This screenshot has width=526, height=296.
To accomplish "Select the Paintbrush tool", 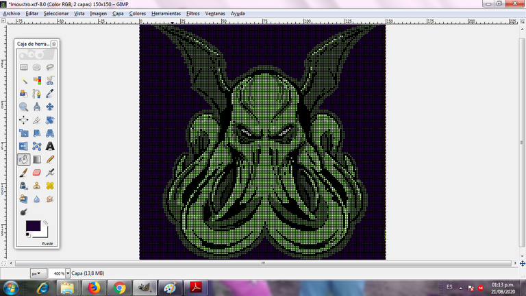I will (x=23, y=173).
